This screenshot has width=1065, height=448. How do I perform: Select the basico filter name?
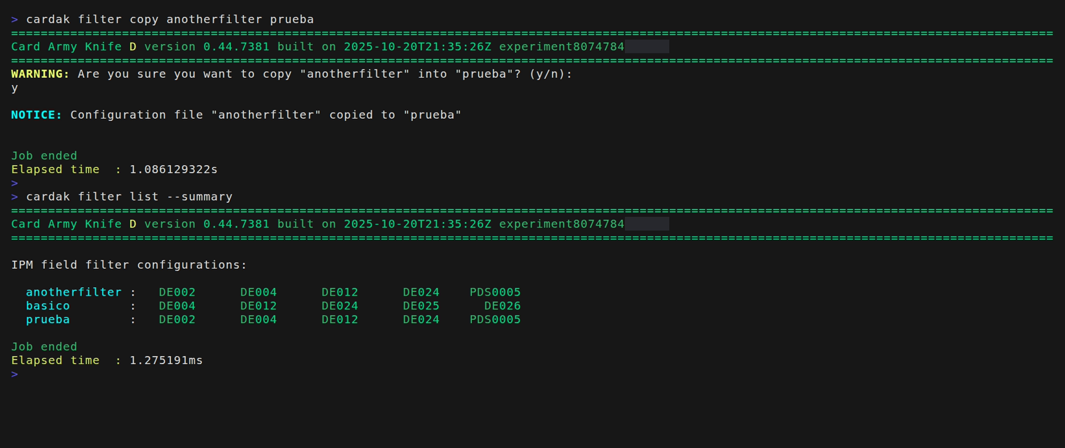[x=48, y=306]
